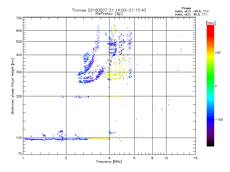
Task: Click the x-axis tick label '16'
Action: tap(195, 158)
